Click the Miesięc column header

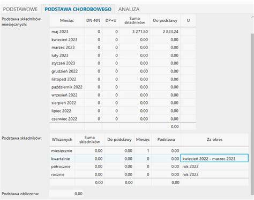pos(143,140)
